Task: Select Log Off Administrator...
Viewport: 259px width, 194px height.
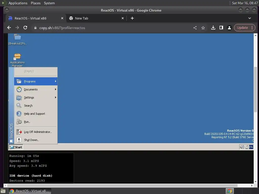Action: point(36,132)
